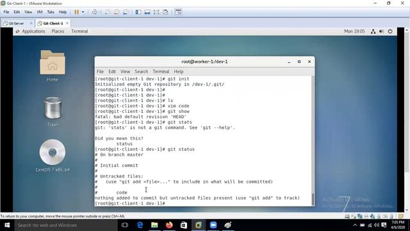410x231 pixels.
Task: Click the Mon 19:05 clock in the panel
Action: (354, 31)
